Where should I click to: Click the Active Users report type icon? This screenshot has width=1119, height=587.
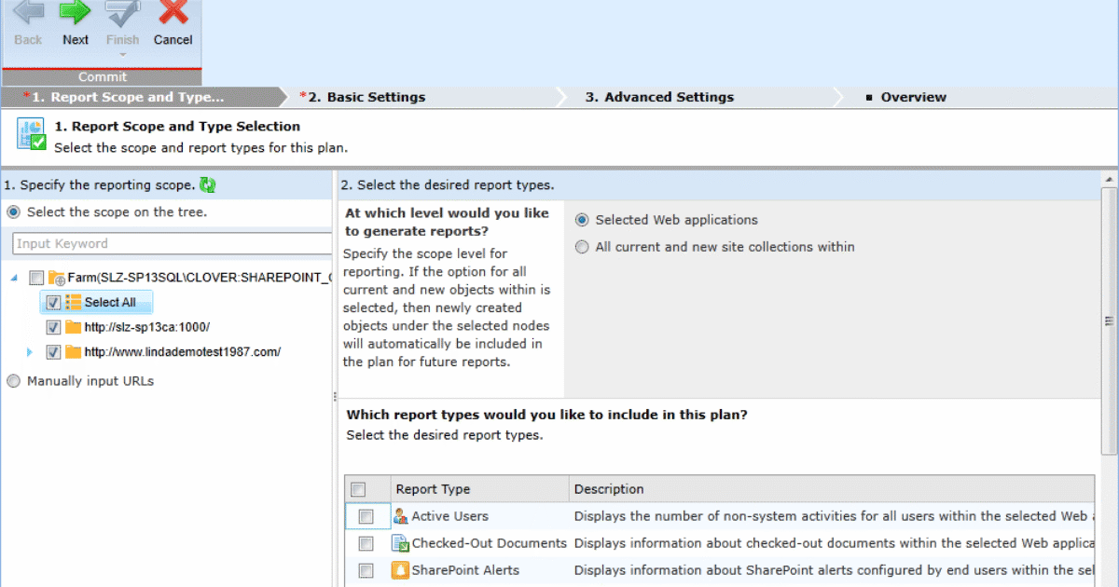tap(400, 515)
